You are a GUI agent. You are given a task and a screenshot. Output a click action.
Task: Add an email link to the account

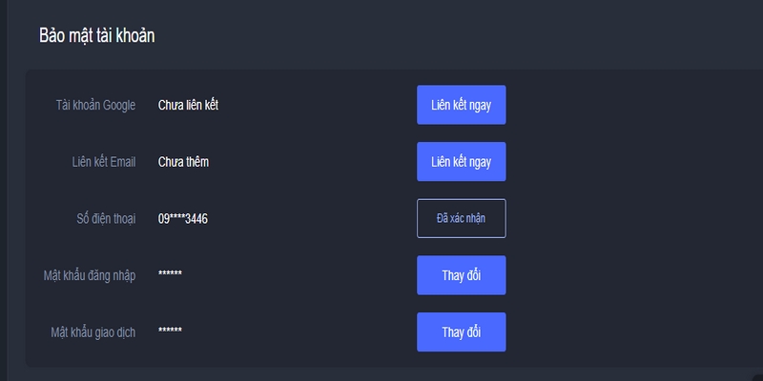point(461,162)
